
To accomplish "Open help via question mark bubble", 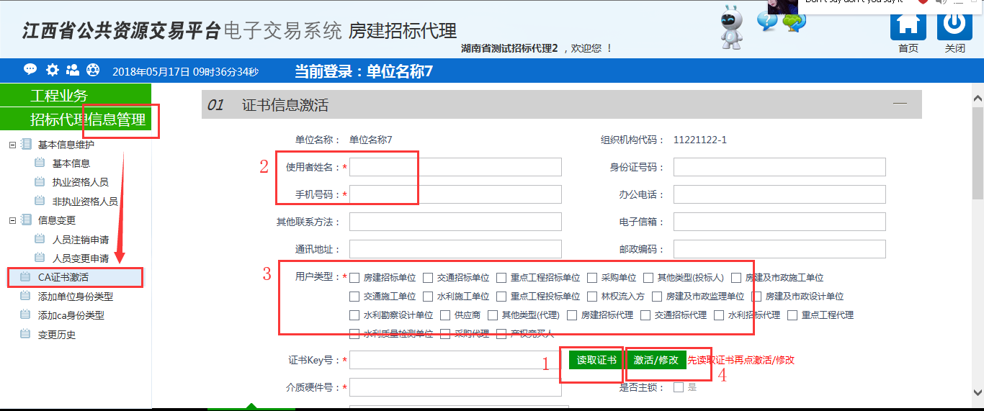I will click(x=766, y=21).
